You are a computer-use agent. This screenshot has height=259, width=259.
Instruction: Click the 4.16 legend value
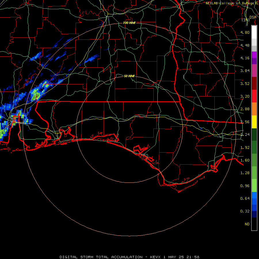[245, 58]
